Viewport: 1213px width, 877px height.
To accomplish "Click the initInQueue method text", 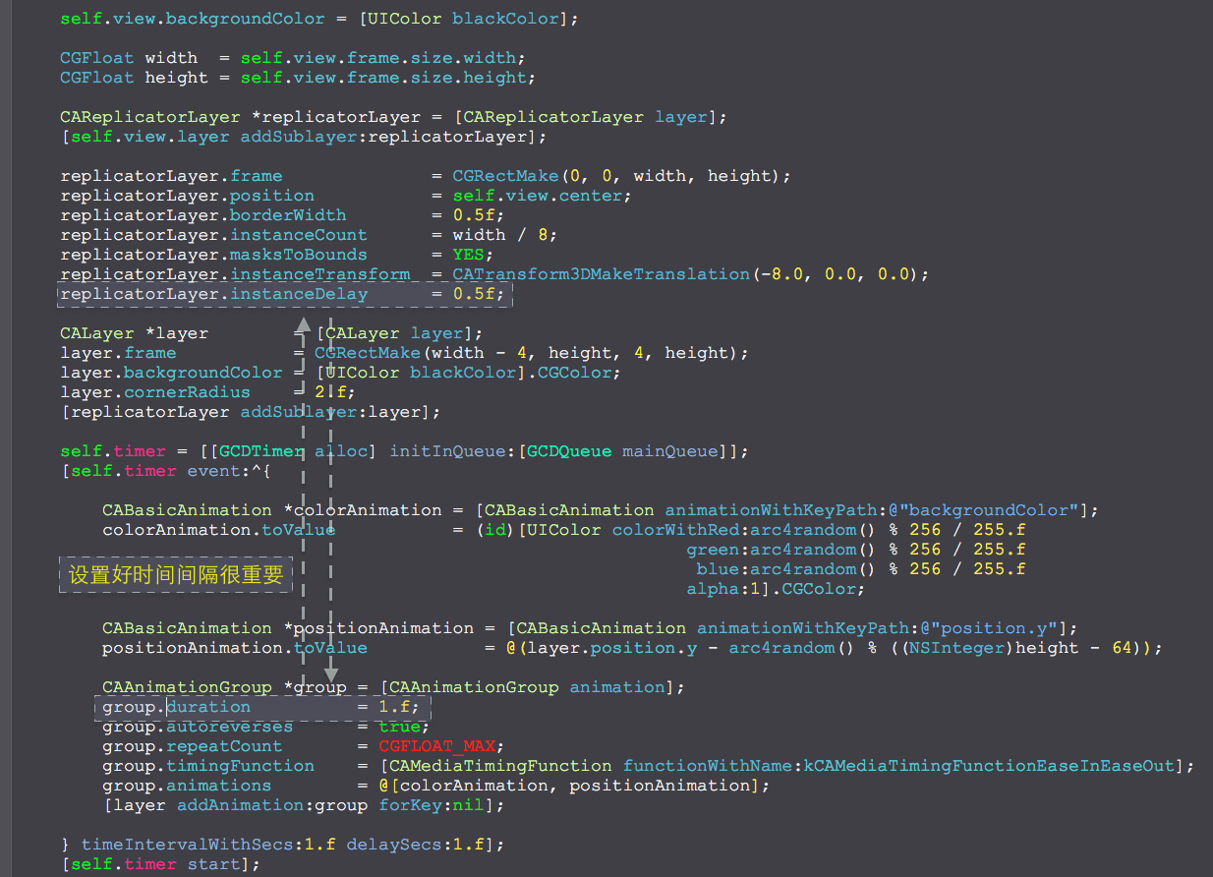I will click(447, 451).
